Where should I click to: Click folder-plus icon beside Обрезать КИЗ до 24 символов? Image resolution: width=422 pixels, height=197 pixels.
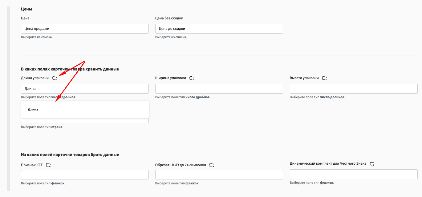point(212,165)
